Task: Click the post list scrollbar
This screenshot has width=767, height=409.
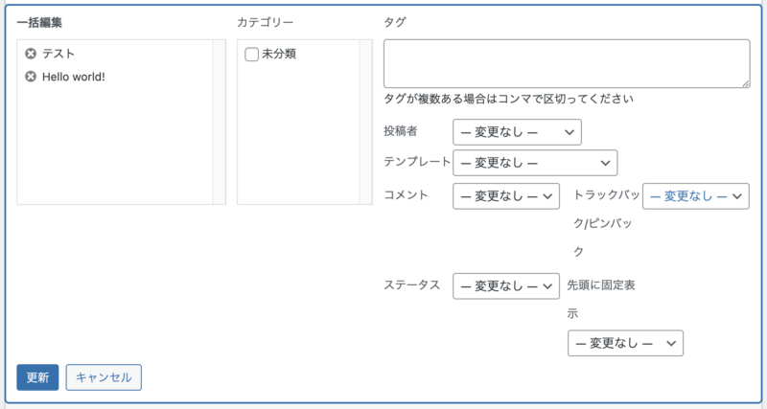Action: (x=220, y=122)
